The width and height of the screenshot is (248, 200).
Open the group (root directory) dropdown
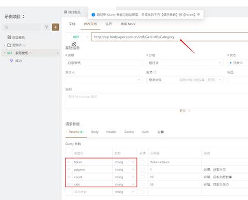pyautogui.click(x=185, y=63)
